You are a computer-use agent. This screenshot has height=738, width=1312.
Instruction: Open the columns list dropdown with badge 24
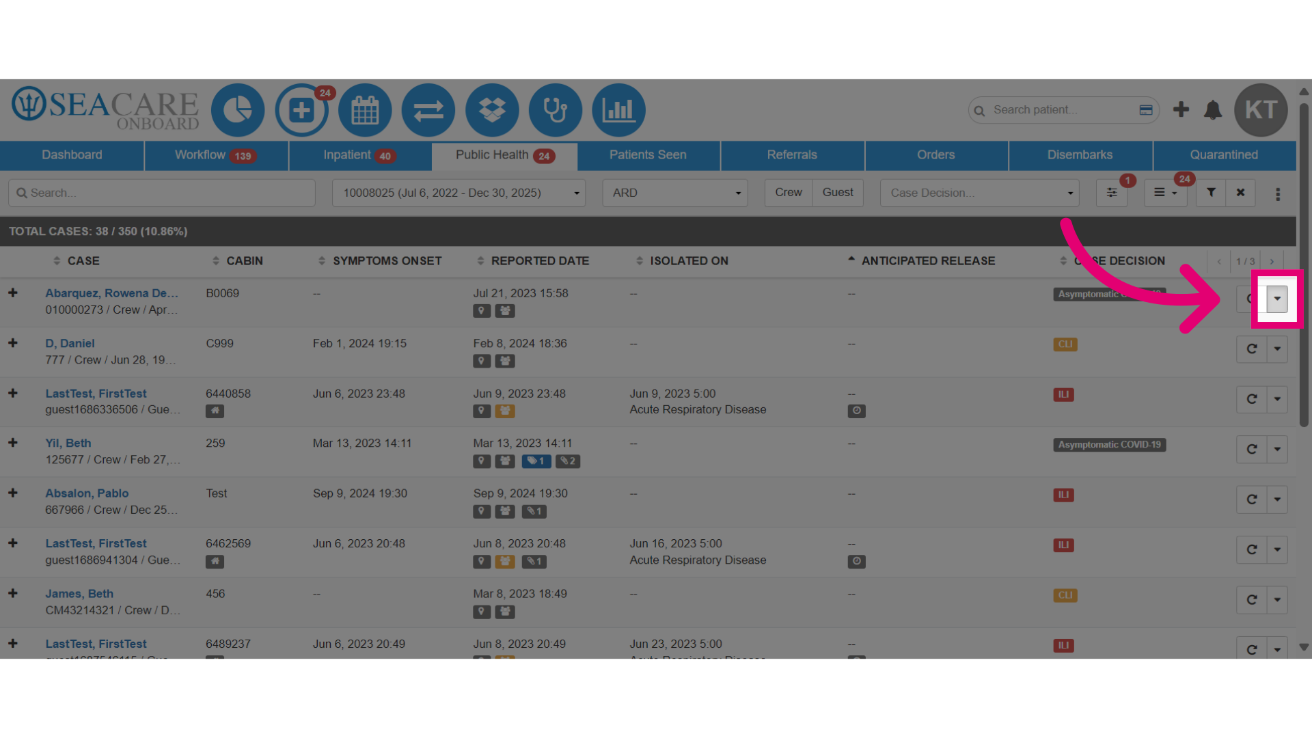pos(1166,193)
